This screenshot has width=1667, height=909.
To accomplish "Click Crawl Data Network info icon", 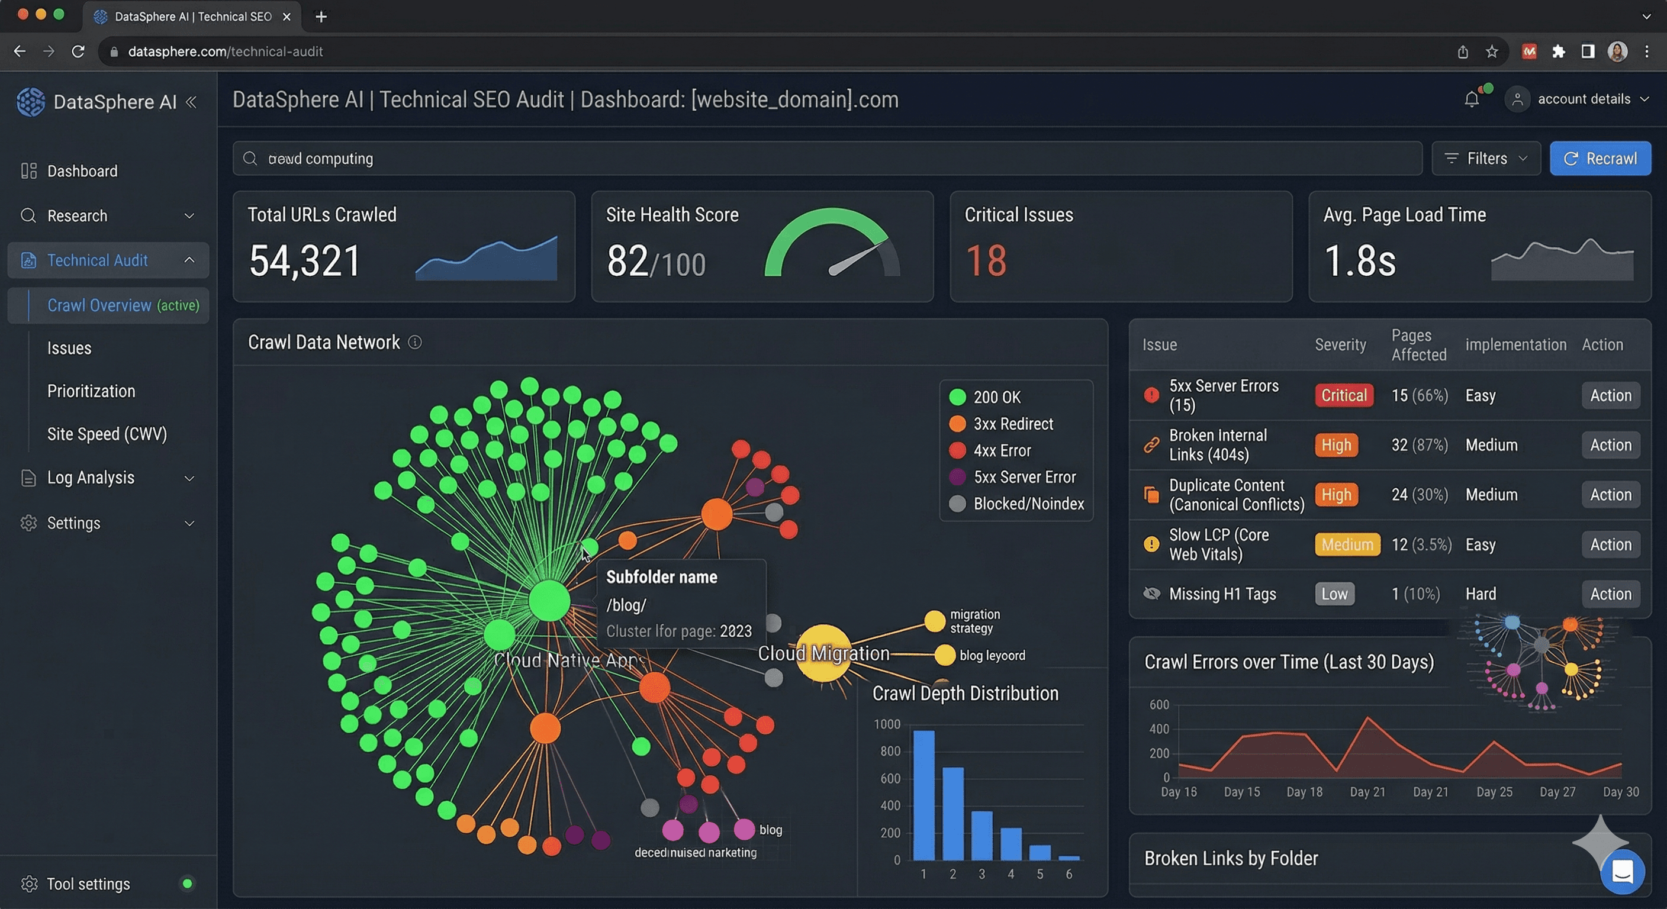I will [415, 342].
